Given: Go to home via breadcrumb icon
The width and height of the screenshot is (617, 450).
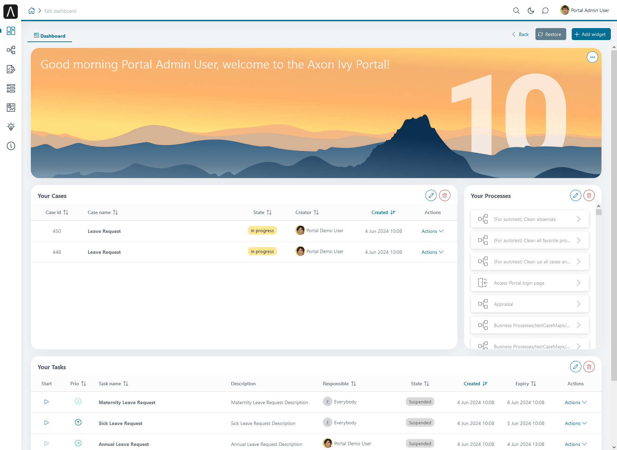Looking at the screenshot, I should pos(32,11).
